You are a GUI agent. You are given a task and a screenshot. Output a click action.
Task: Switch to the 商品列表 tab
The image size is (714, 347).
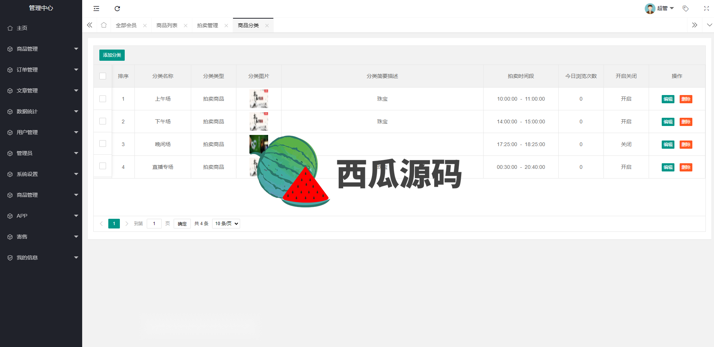click(167, 25)
